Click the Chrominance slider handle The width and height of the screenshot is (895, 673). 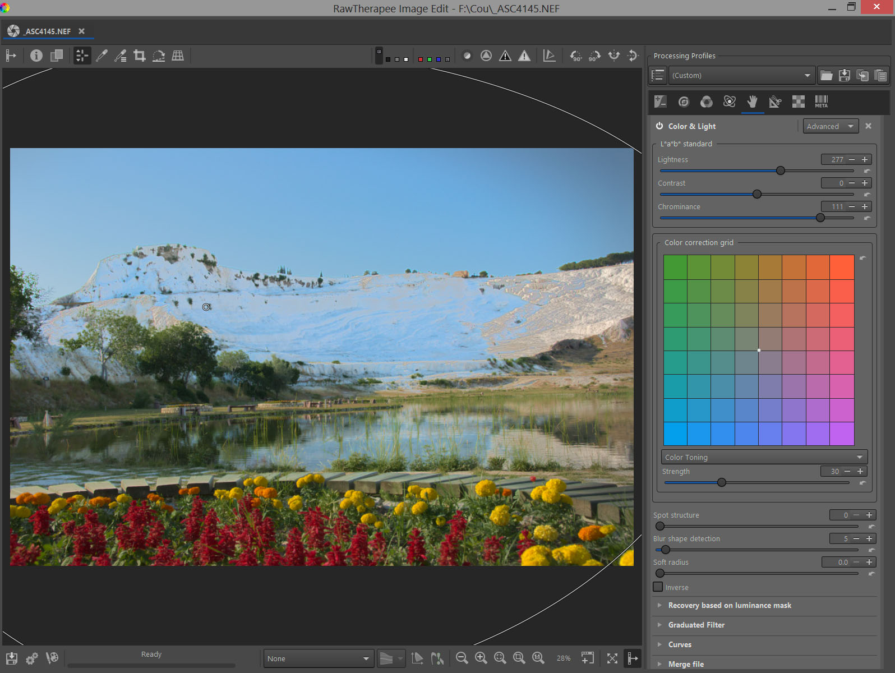[x=820, y=218]
